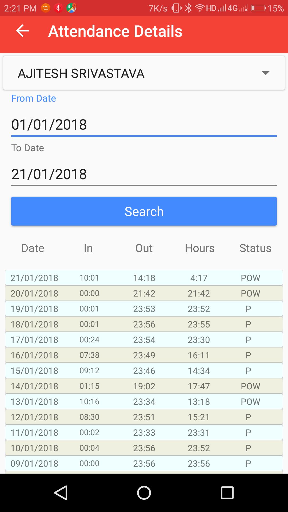
Task: Tap the Status column header
Action: coord(255,248)
